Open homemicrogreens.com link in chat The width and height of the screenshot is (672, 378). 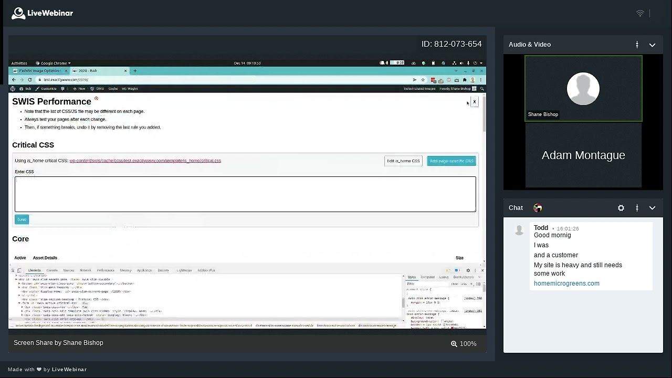tap(566, 283)
